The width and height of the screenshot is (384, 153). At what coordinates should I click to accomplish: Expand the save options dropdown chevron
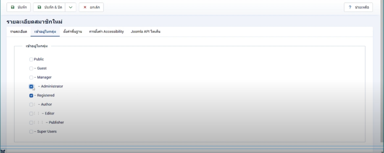(x=70, y=7)
